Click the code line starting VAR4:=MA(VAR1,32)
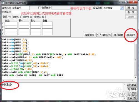 click(15, 45)
